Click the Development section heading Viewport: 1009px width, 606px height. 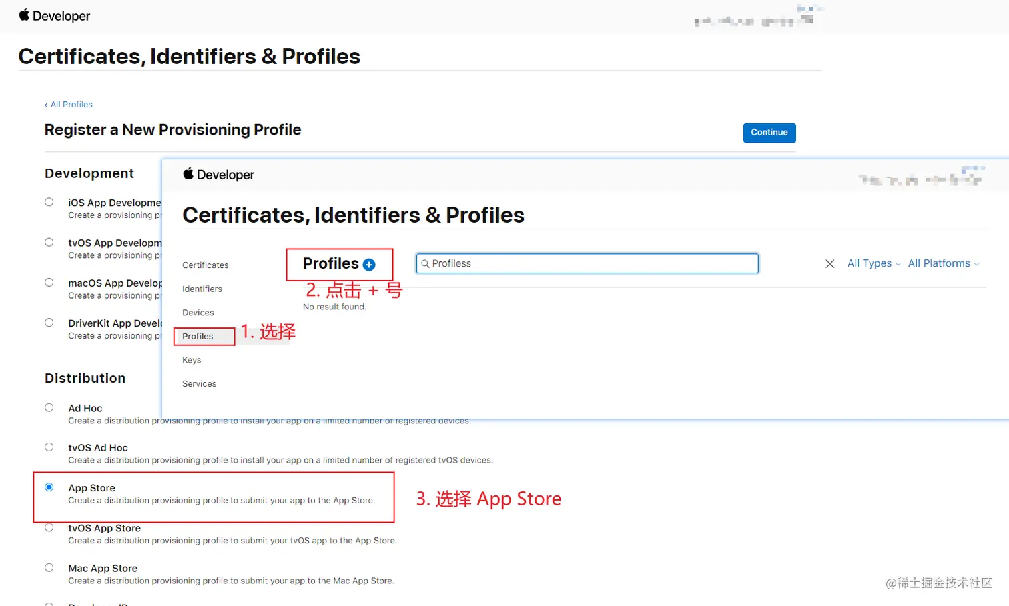pyautogui.click(x=89, y=173)
